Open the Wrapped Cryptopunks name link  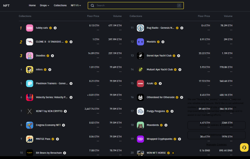[x=159, y=139]
